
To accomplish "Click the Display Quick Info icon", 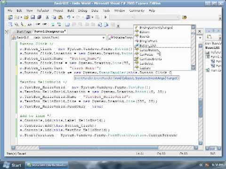I will 23,24.
